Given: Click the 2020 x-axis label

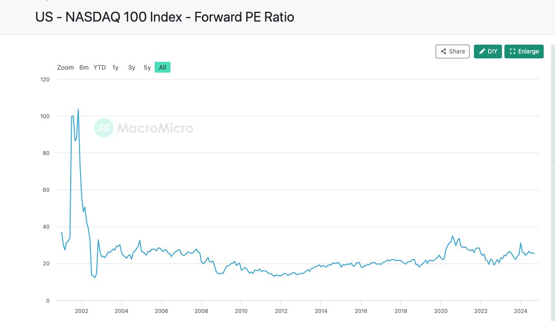Looking at the screenshot, I should pos(441,311).
